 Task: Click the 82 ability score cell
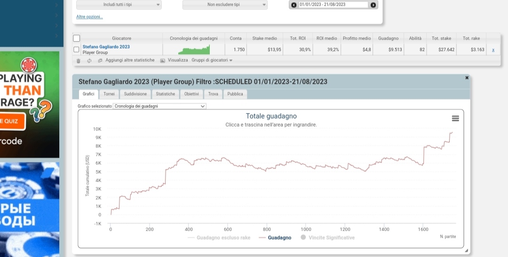(415, 49)
